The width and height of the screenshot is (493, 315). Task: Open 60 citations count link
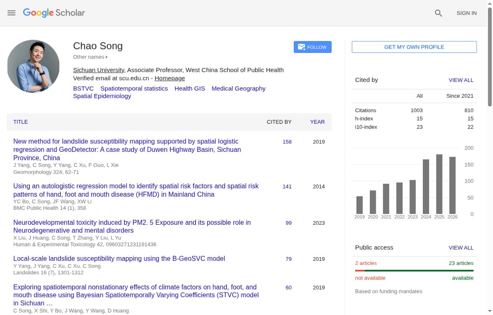(288, 288)
